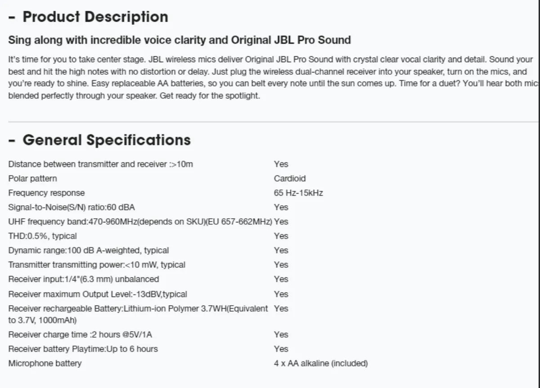Collapse the Product Description section

(88, 17)
